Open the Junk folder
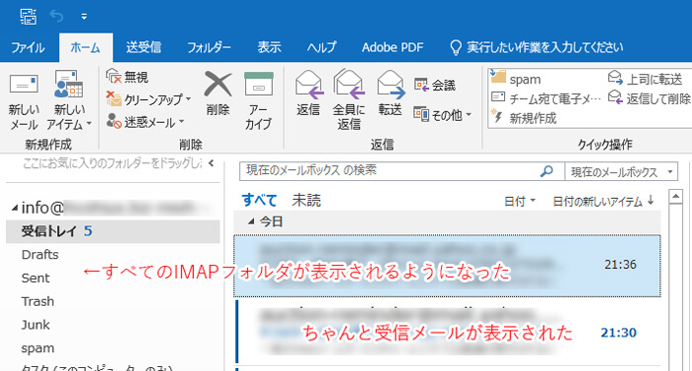The height and width of the screenshot is (371, 692). coord(36,325)
